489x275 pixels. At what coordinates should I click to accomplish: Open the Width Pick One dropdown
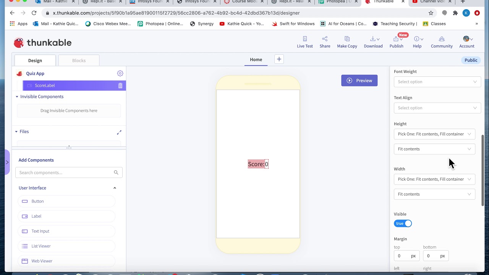click(x=435, y=179)
